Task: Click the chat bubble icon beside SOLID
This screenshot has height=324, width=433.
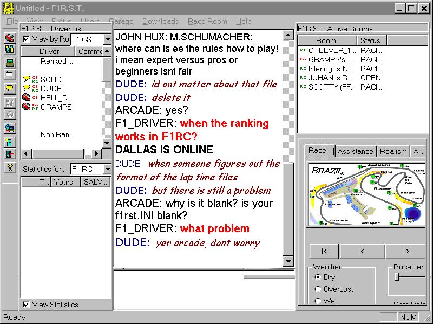Action: (x=27, y=79)
